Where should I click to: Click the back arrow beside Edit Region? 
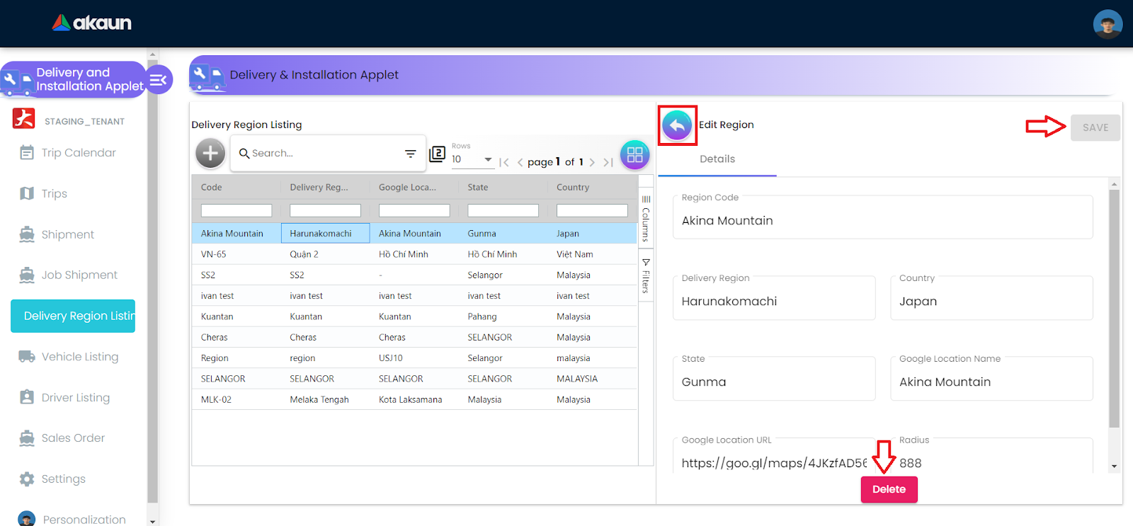tap(677, 126)
